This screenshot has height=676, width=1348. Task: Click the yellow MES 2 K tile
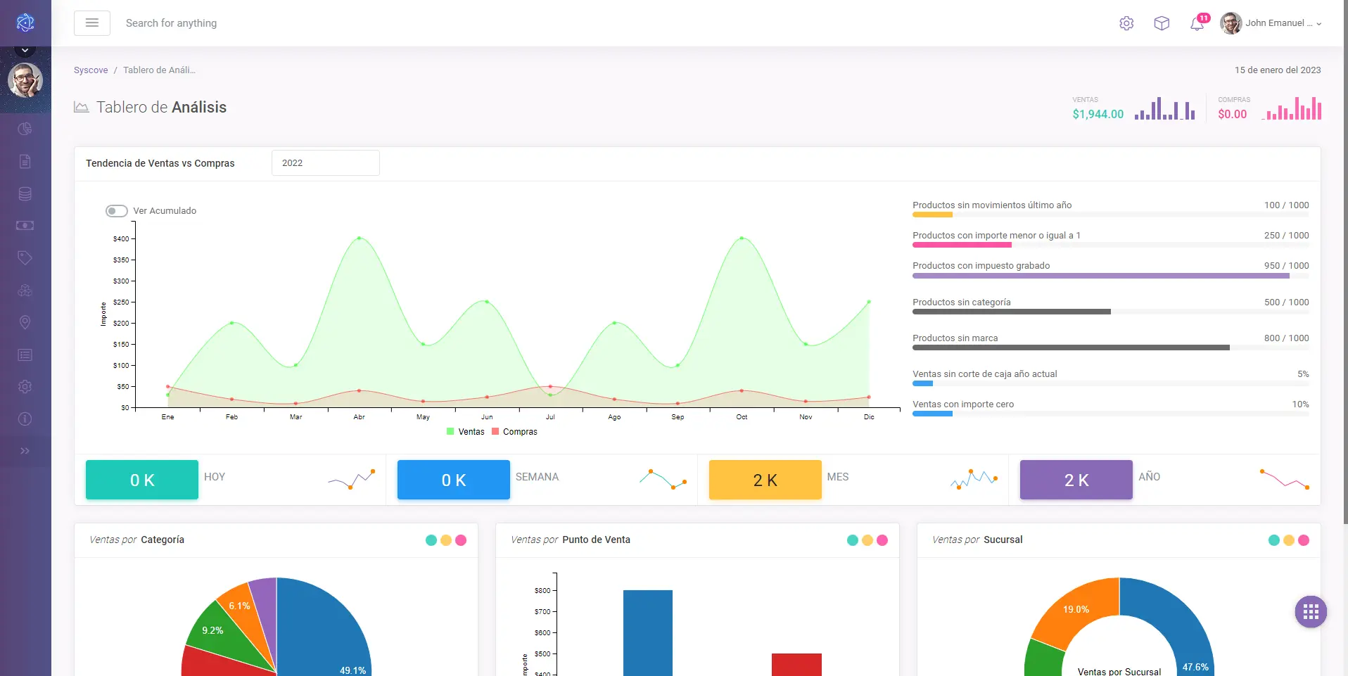point(765,480)
